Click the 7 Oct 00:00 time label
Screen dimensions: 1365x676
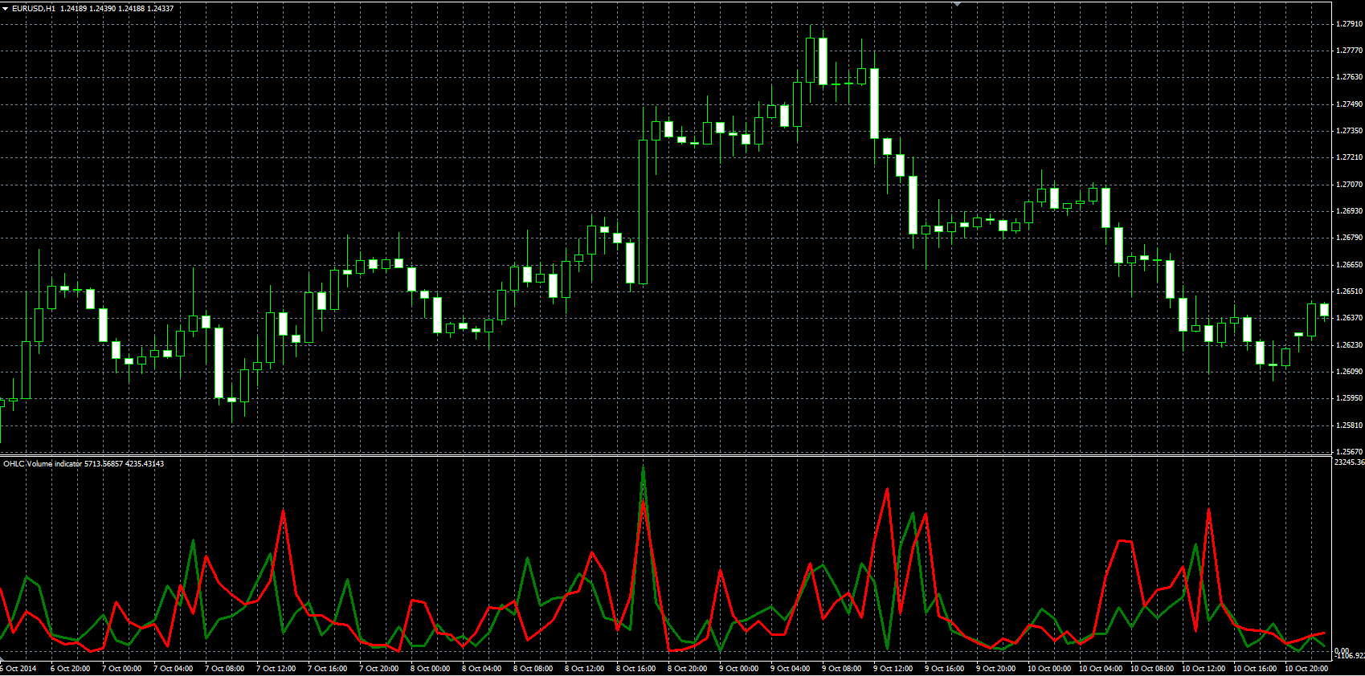122,669
